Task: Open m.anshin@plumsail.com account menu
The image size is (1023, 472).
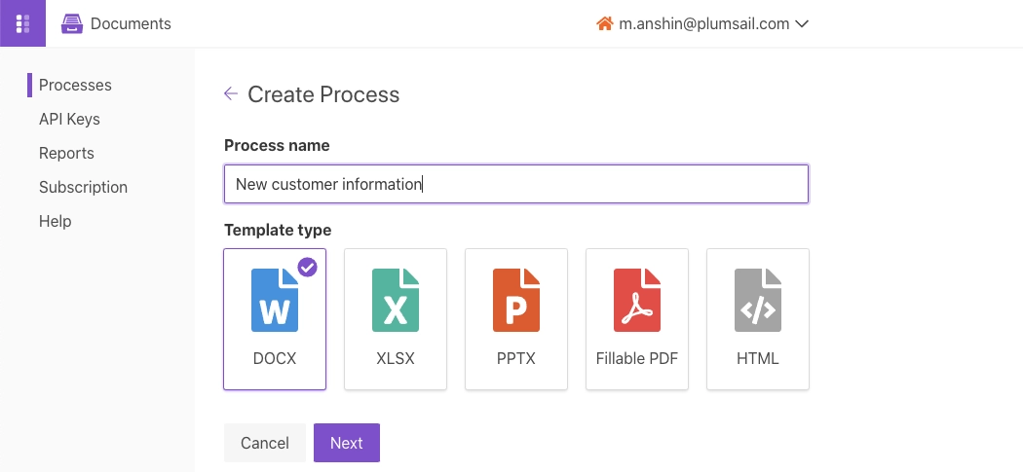Action: pyautogui.click(x=704, y=24)
